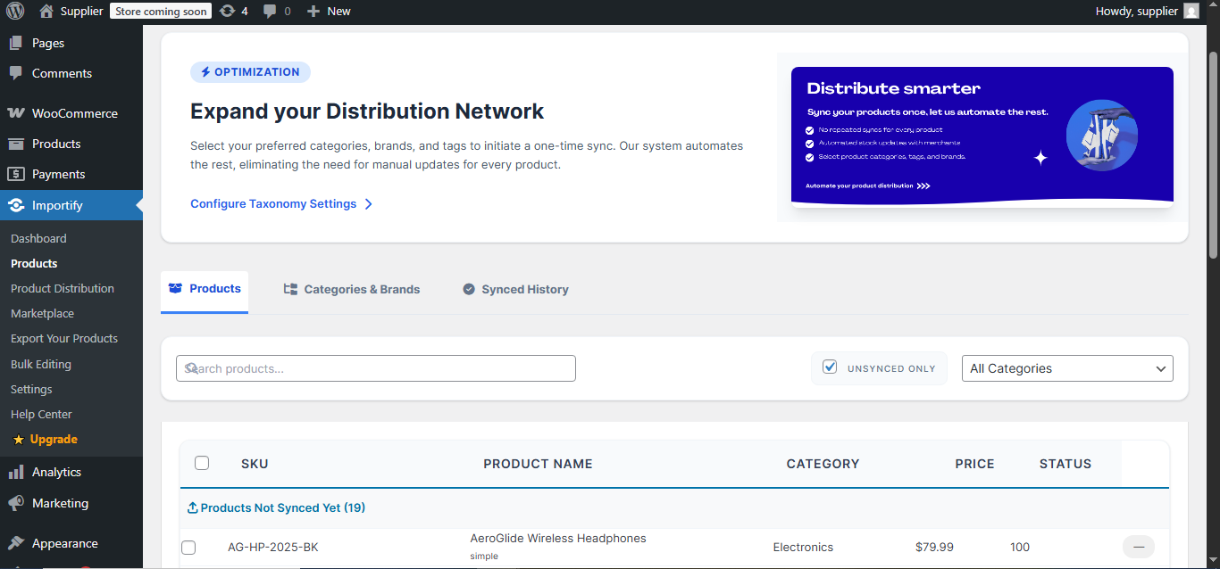Image resolution: width=1220 pixels, height=569 pixels.
Task: Click the Payments icon in sidebar
Action: pos(16,174)
